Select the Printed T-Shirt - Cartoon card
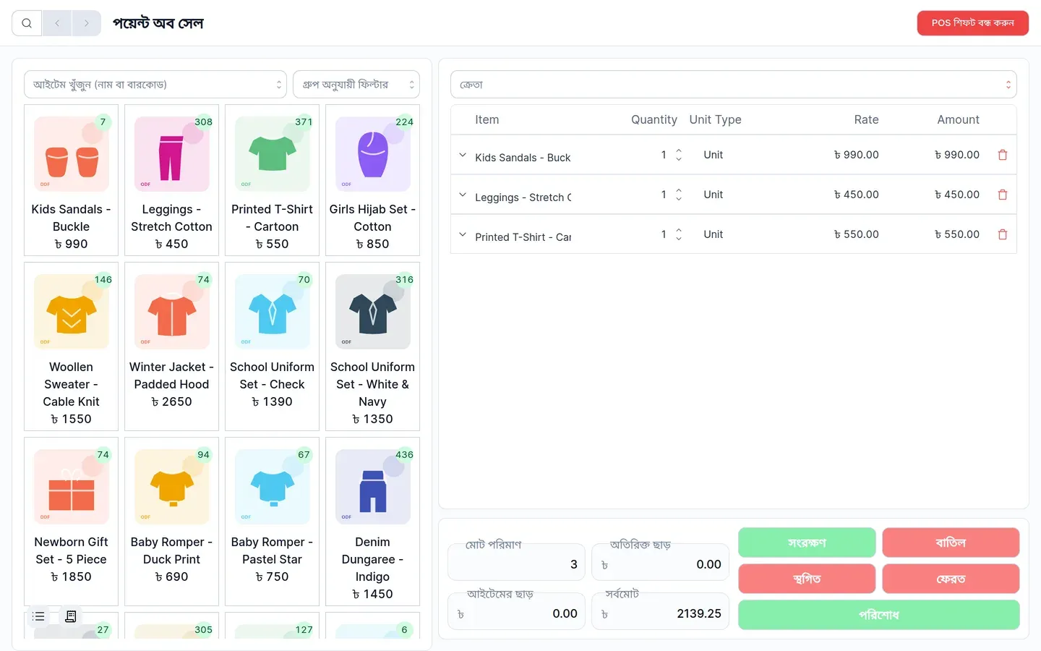The image size is (1041, 651). point(272,180)
